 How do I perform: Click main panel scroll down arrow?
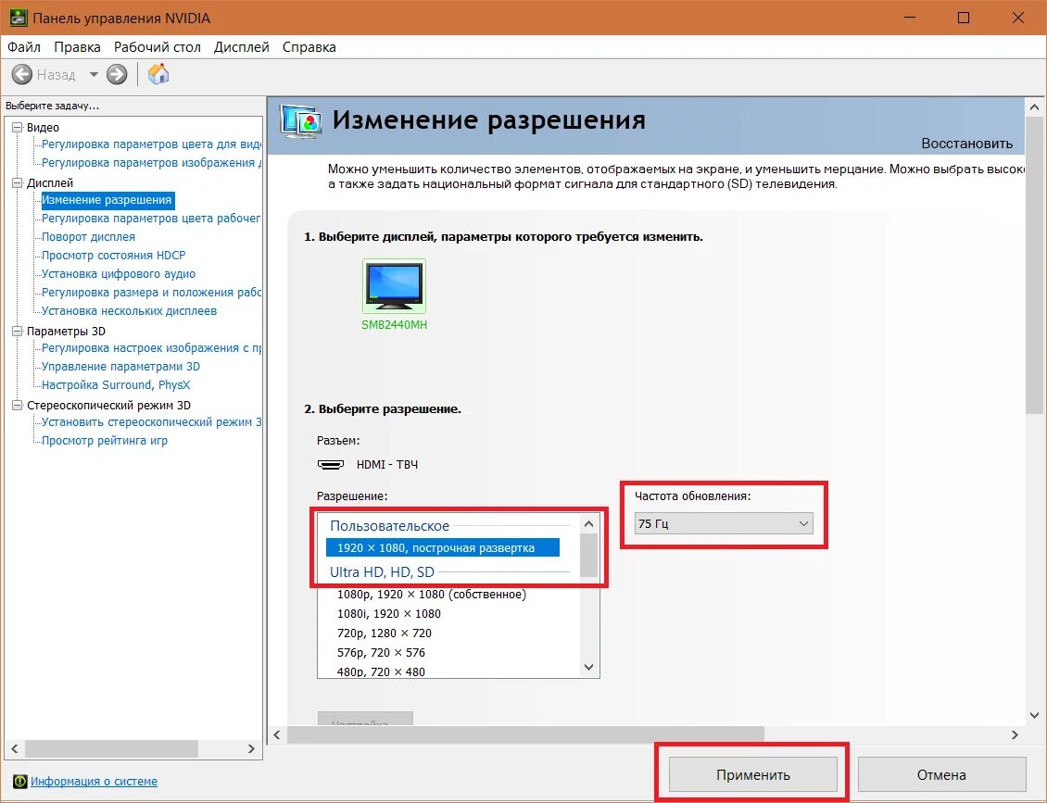tap(1034, 715)
